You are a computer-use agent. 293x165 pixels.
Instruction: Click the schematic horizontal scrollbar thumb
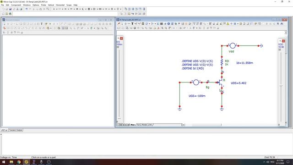(x=207, y=125)
